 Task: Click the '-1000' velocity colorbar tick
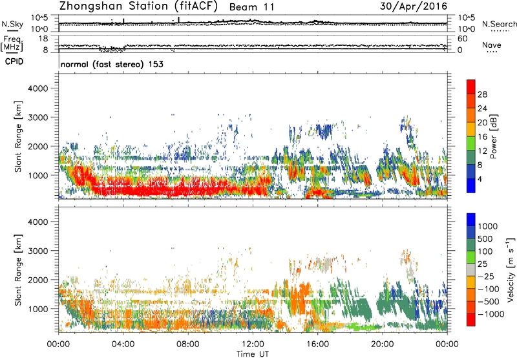[x=491, y=314]
